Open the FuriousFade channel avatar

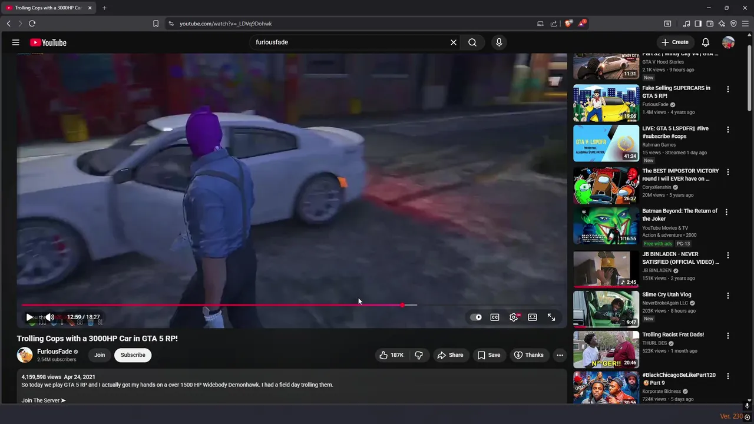click(x=25, y=355)
